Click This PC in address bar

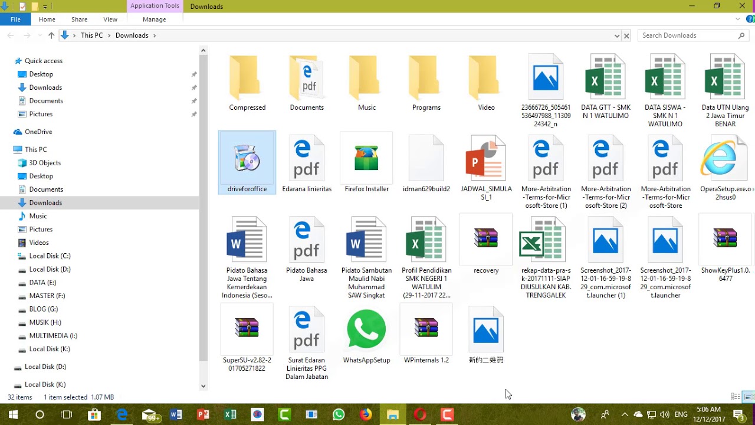point(91,35)
